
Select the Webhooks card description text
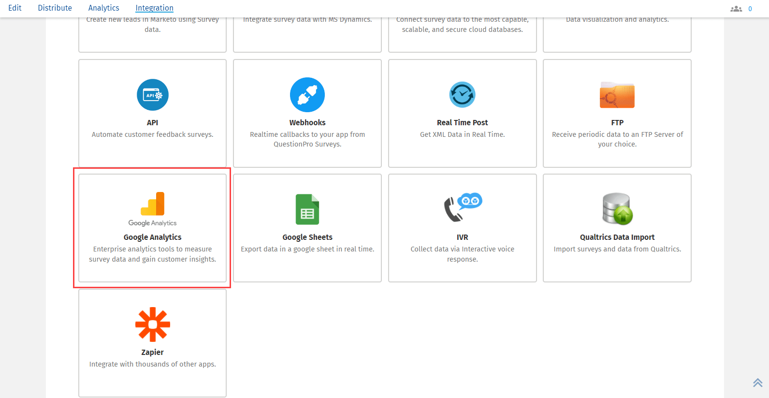[x=307, y=139]
